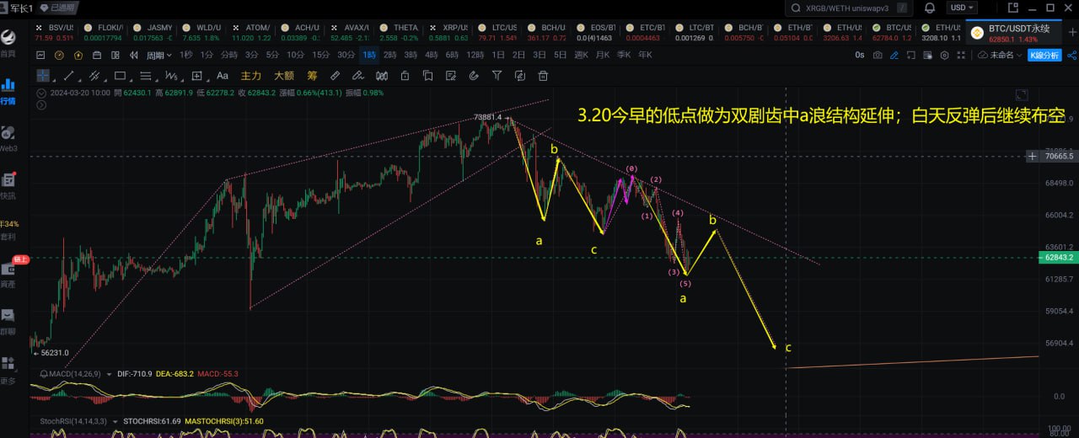This screenshot has height=438, width=1079.
Task: Add a new ticker tab with plus
Action: (1072, 32)
